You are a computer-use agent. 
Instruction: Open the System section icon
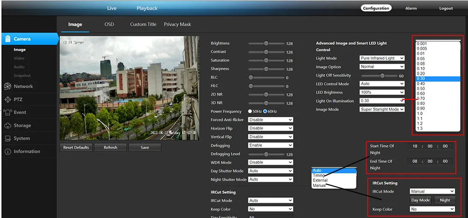[7, 139]
